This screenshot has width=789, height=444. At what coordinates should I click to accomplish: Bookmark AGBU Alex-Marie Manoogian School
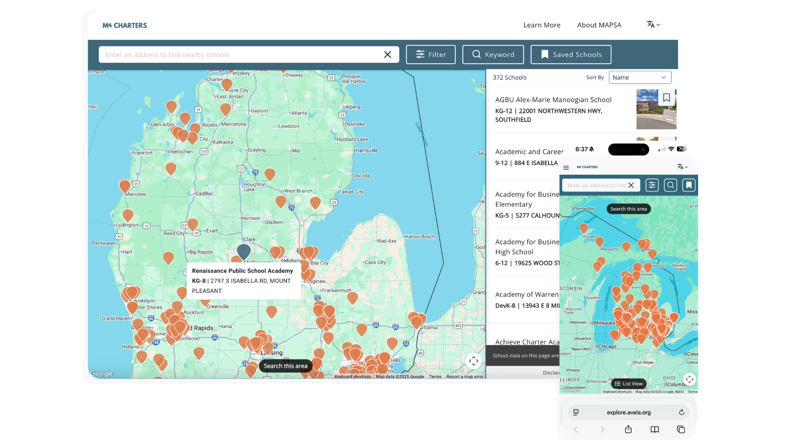coord(666,98)
